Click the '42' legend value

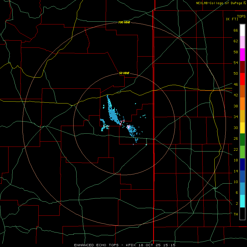(236, 95)
